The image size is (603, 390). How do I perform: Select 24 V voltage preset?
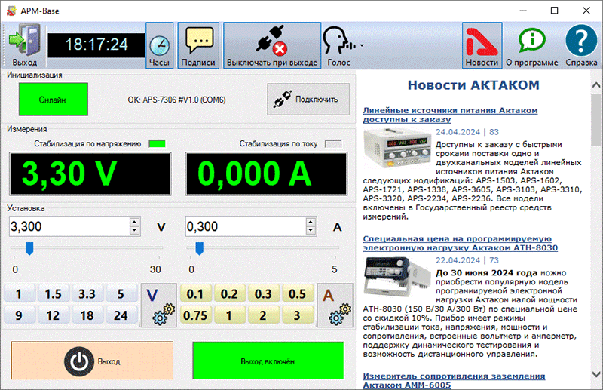(121, 315)
